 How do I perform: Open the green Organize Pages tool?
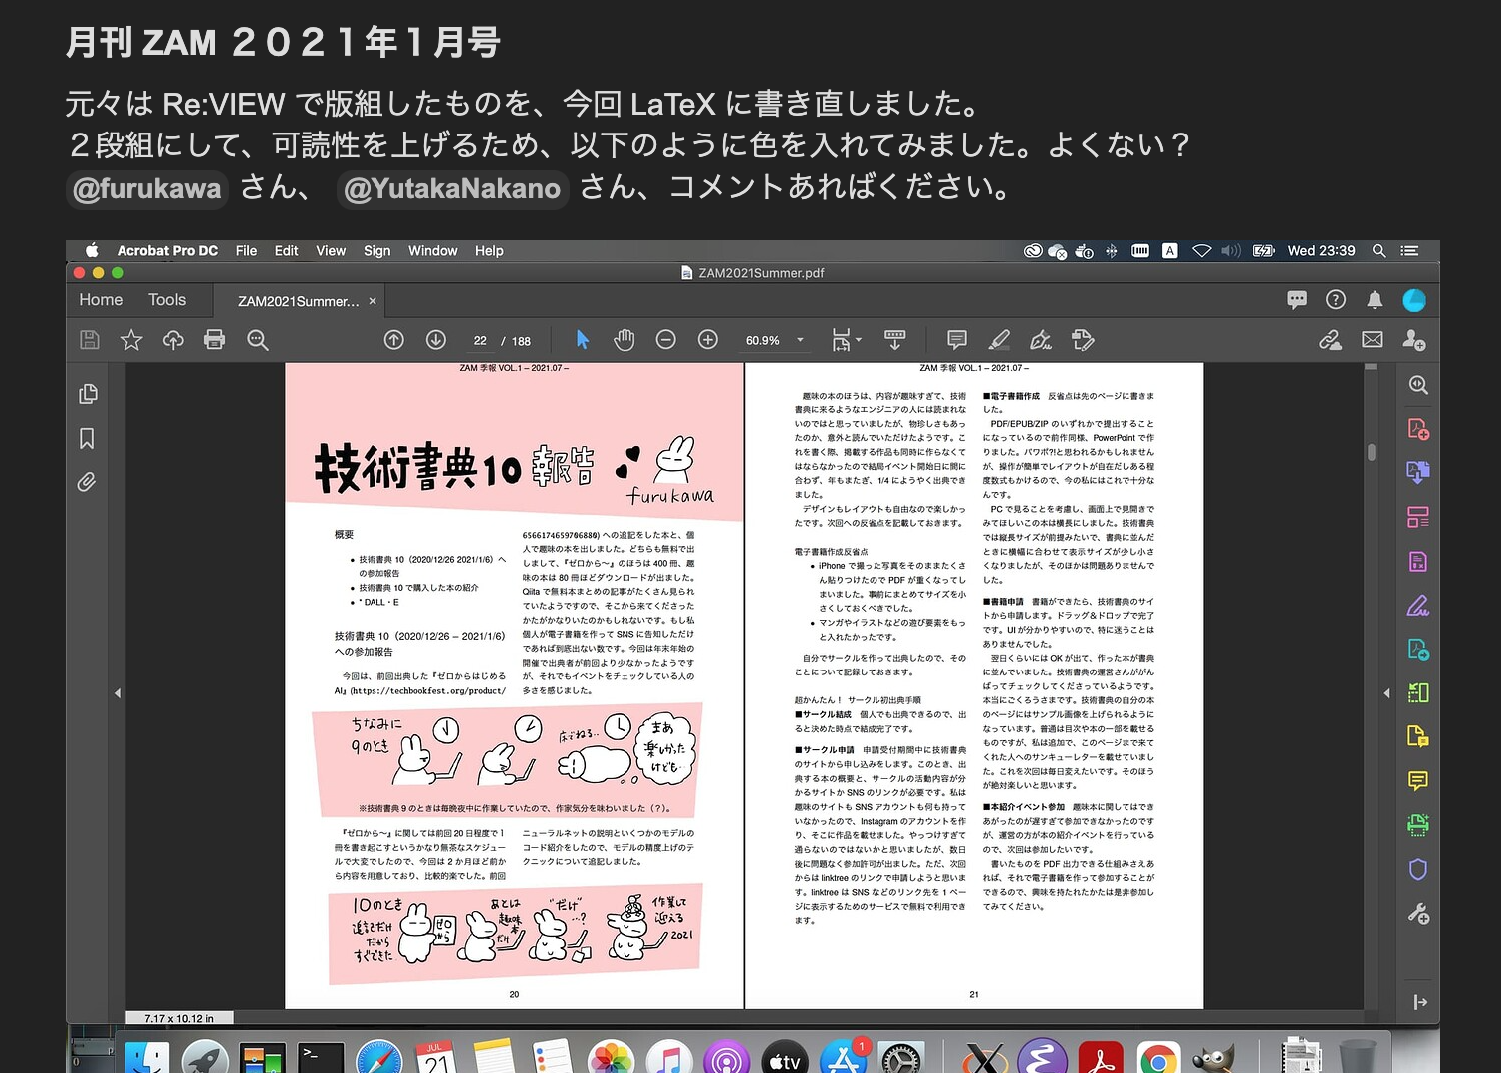tap(1418, 692)
